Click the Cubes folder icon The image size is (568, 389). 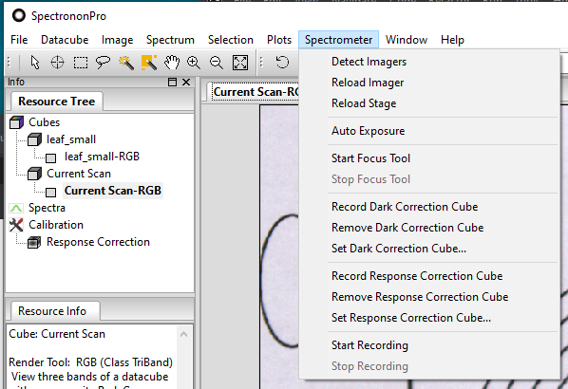point(16,122)
